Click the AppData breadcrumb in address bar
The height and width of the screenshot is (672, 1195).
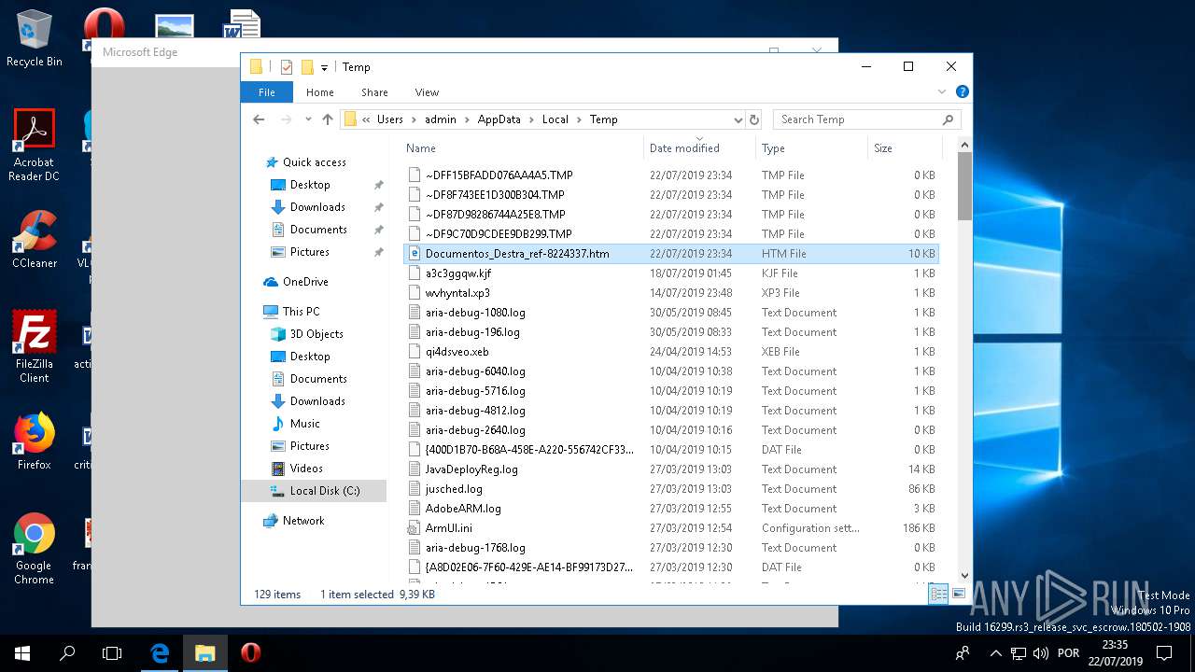click(x=499, y=119)
